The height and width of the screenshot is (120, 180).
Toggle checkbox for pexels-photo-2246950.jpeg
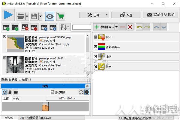(x=4, y=37)
